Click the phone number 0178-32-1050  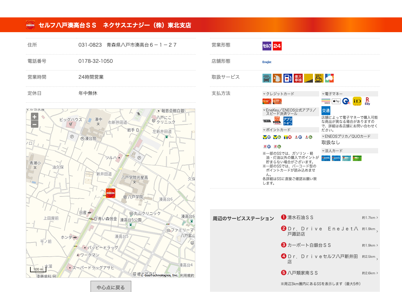pos(96,61)
